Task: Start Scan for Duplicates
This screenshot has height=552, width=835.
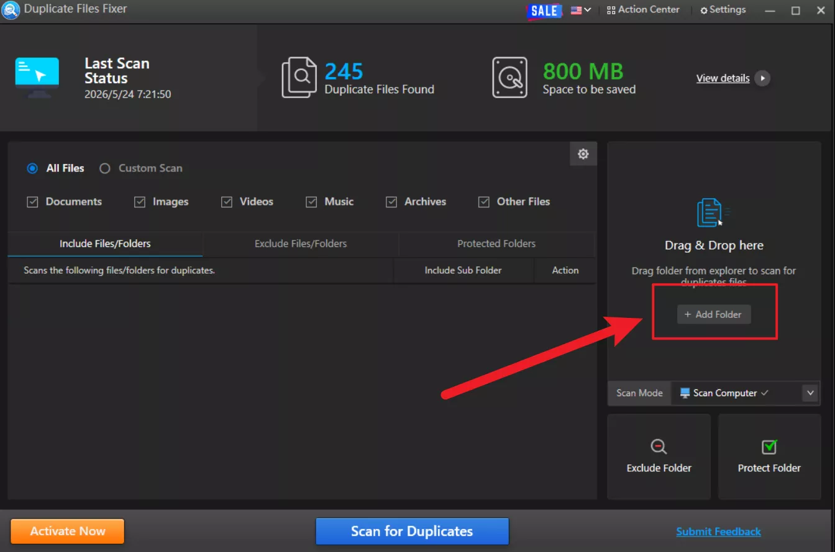Action: (x=412, y=532)
